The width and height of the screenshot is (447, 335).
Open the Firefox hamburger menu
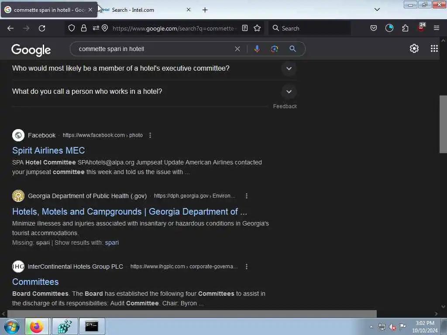click(x=437, y=28)
